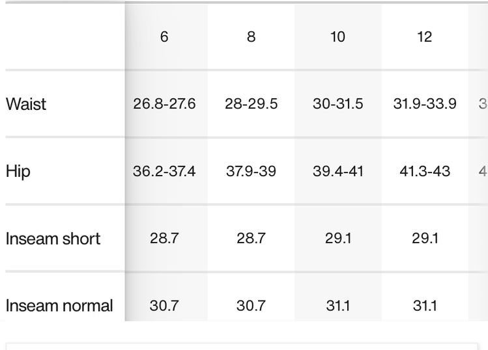This screenshot has height=350, width=488.
Task: Click waist value 30-31.5
Action: coord(337,104)
